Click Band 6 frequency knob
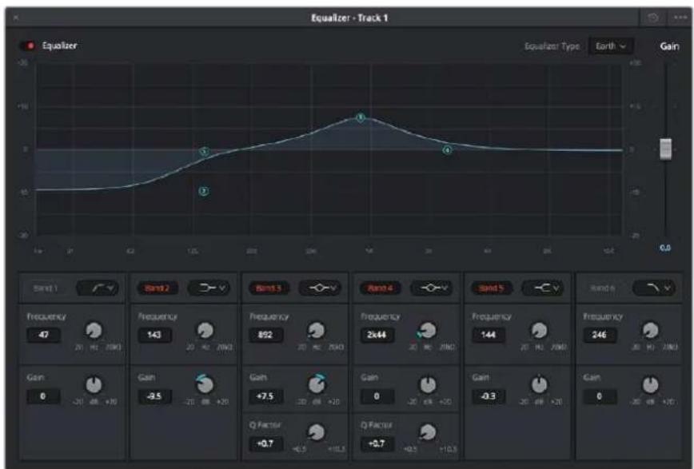The width and height of the screenshot is (694, 469). point(650,331)
